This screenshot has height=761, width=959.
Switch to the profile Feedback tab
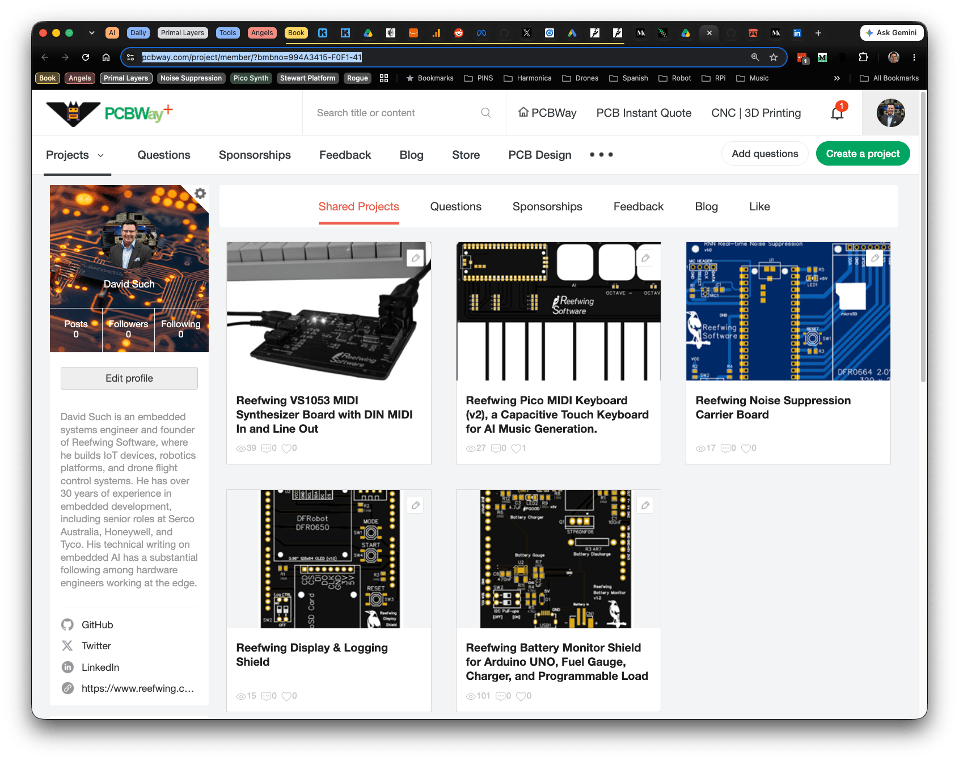[x=639, y=207]
